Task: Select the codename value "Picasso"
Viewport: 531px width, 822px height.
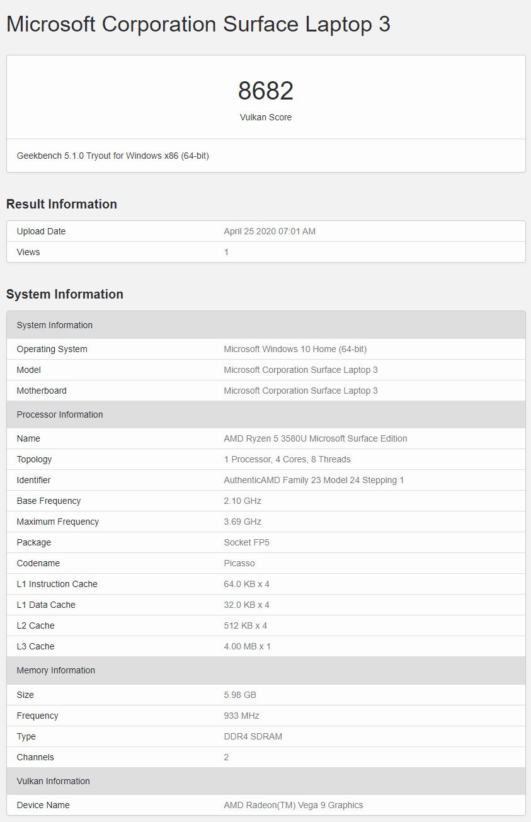Action: 239,563
